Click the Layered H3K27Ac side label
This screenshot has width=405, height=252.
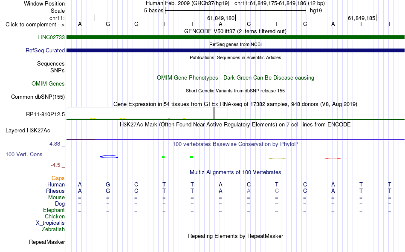click(28, 131)
